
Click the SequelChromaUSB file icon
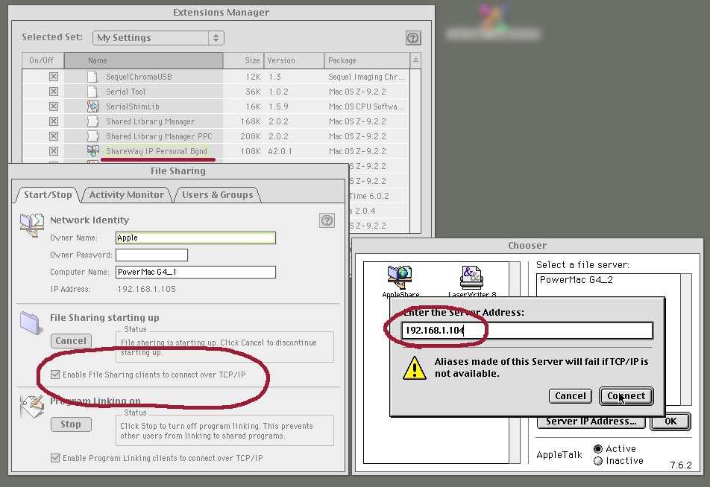pos(92,77)
